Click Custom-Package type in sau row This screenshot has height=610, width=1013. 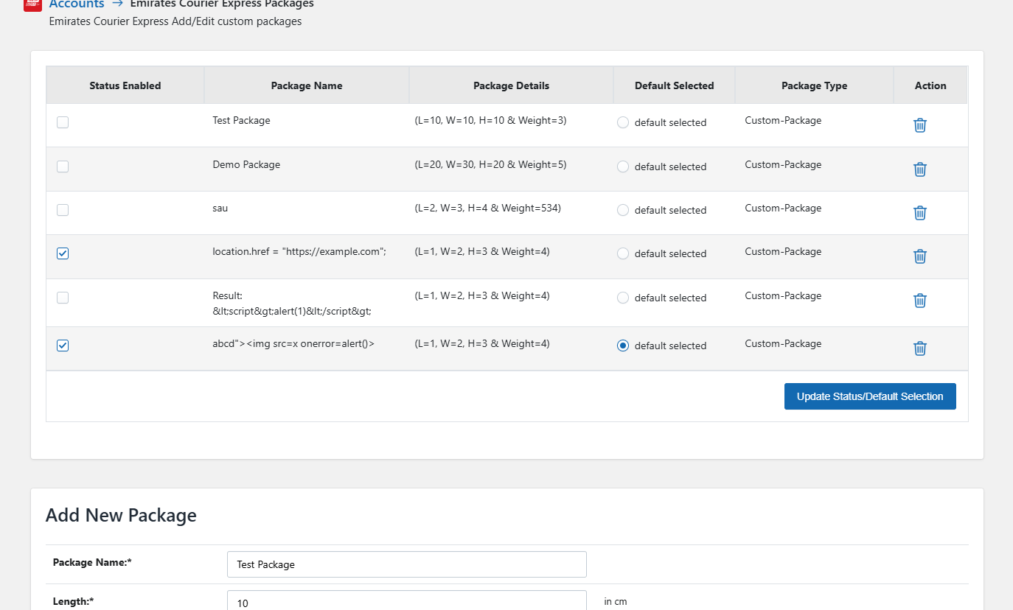click(783, 208)
